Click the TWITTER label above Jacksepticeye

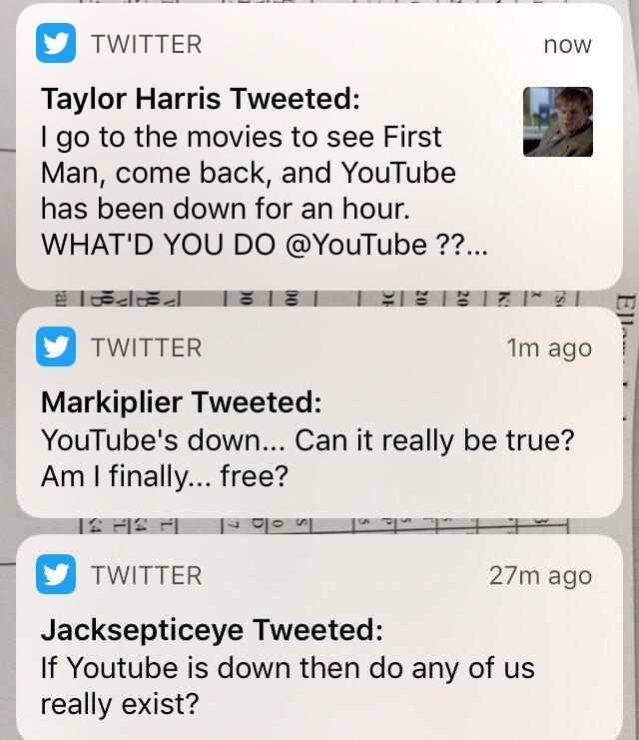pyautogui.click(x=146, y=576)
